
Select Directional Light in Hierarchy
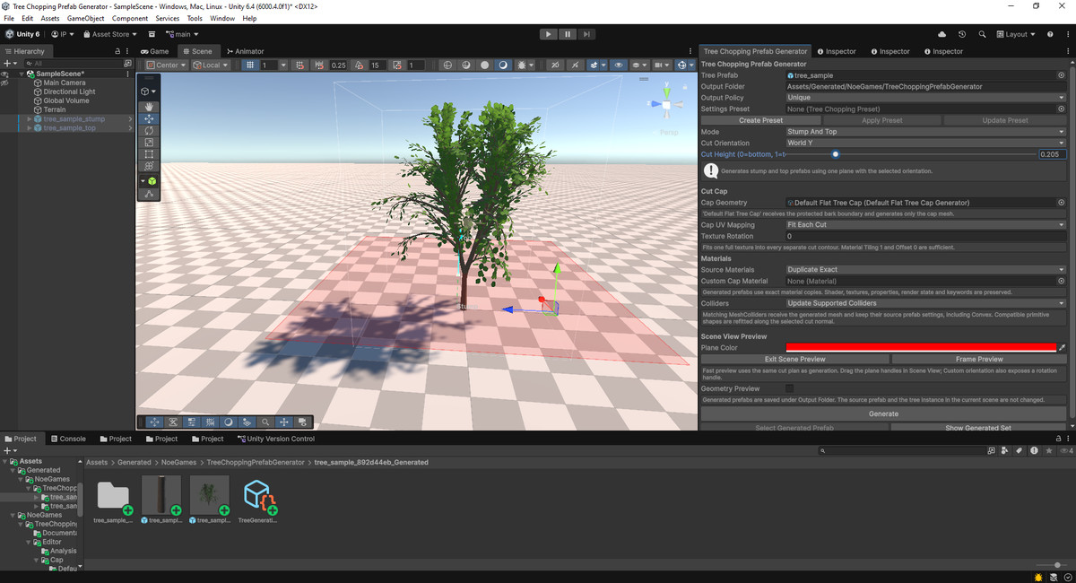coord(69,91)
